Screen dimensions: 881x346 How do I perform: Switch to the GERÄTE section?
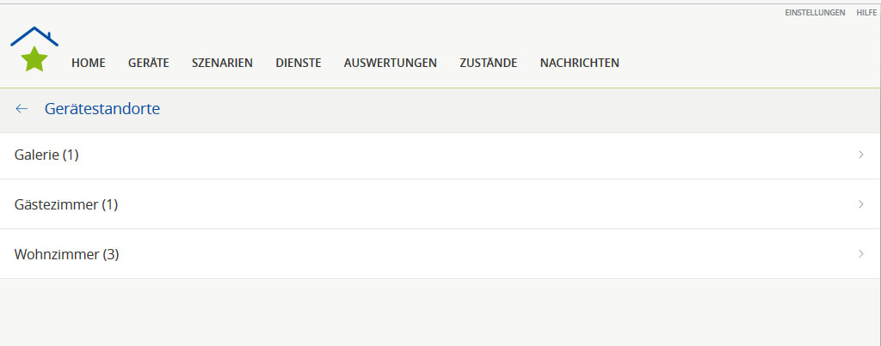click(148, 63)
